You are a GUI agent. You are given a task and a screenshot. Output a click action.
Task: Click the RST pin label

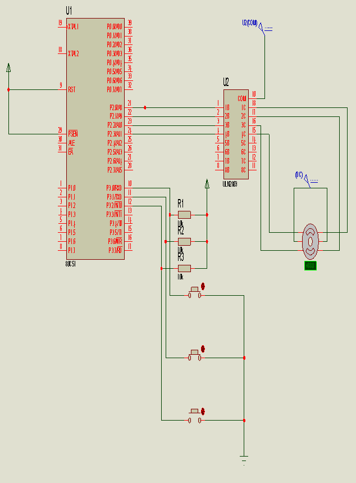[x=72, y=89]
